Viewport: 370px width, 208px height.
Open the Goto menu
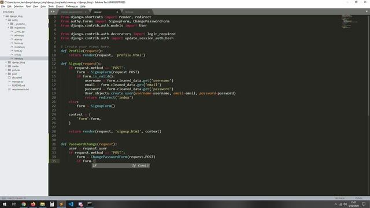coord(43,6)
